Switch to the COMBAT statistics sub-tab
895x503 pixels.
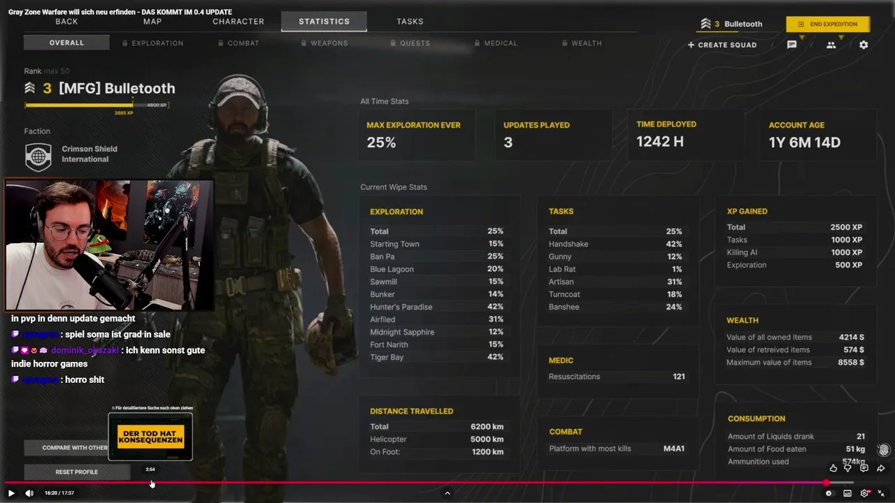click(238, 43)
